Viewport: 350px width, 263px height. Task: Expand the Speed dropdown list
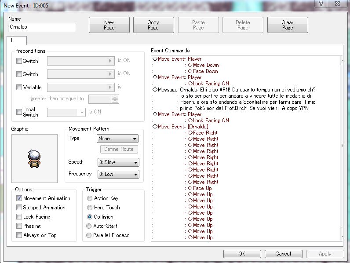[x=117, y=162]
